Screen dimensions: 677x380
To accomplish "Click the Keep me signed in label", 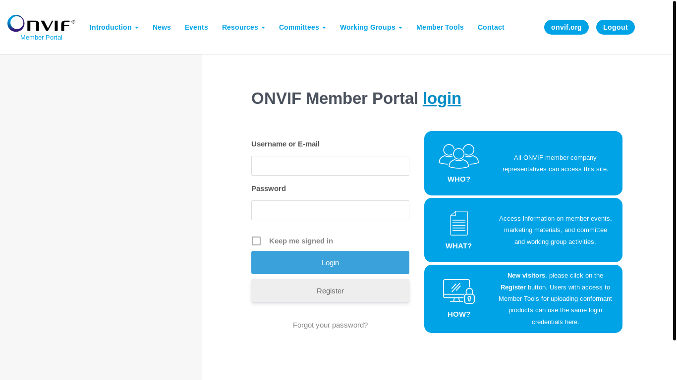I will [301, 241].
